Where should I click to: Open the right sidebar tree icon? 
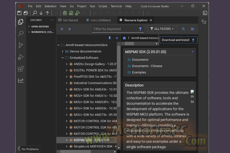204,22
